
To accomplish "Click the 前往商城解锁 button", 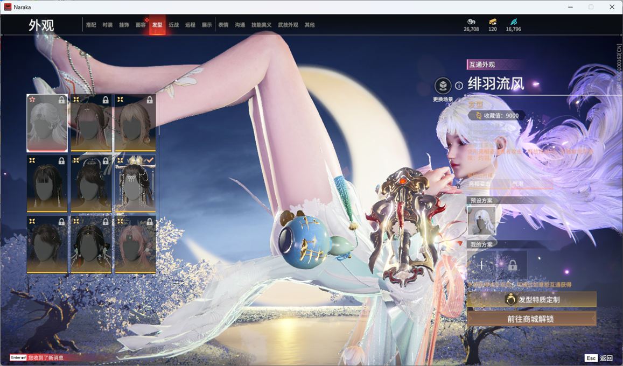I will point(531,319).
